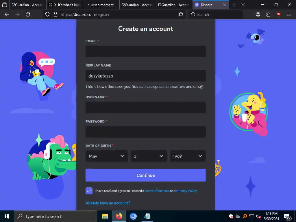
Task: Click the Username input field
Action: click(146, 108)
